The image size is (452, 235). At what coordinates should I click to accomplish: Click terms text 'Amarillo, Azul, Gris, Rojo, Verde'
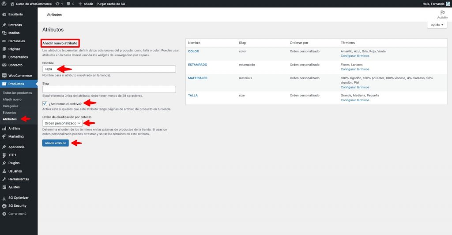[x=363, y=51]
